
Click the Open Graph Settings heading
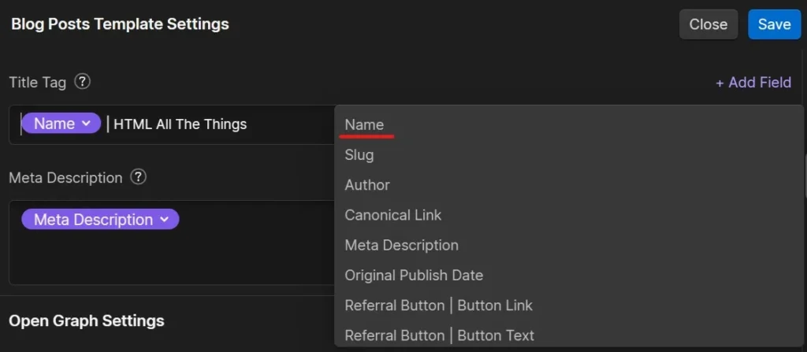click(x=87, y=321)
